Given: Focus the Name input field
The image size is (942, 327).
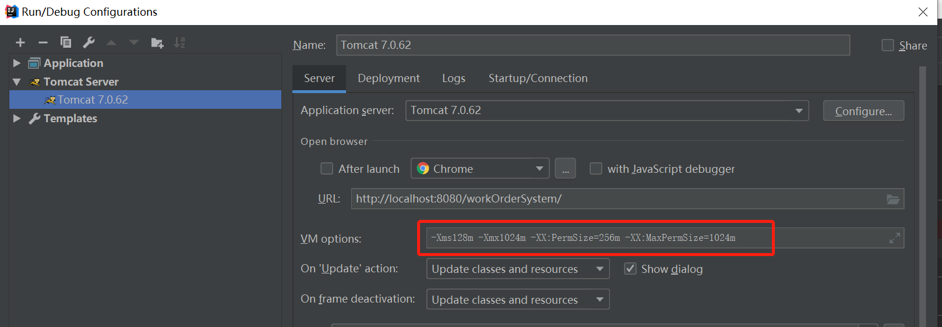Looking at the screenshot, I should (x=593, y=45).
